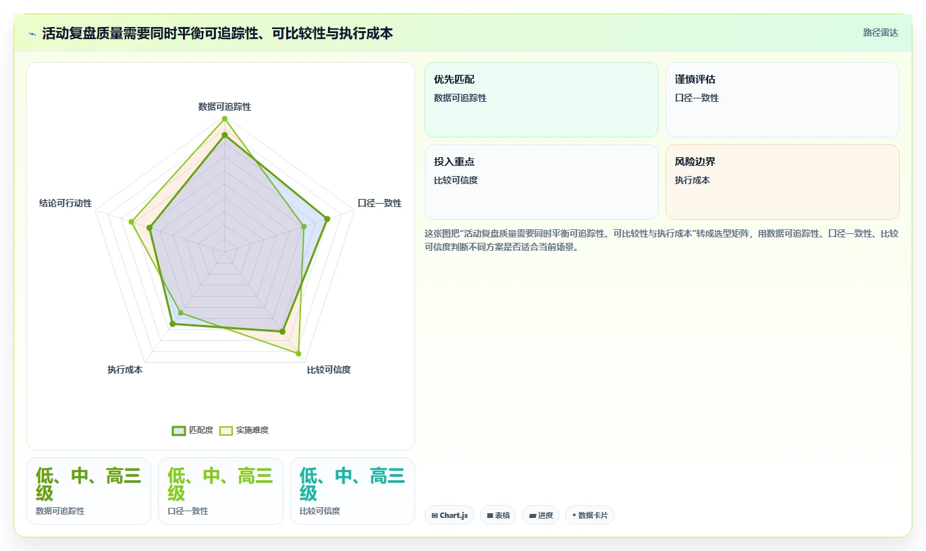
Task: Open the 数据可追踪性 stat card under the chart
Action: point(88,491)
